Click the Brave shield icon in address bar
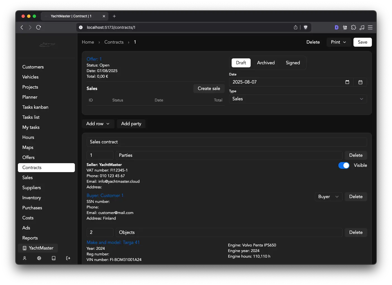The height and width of the screenshot is (285, 392). (305, 27)
